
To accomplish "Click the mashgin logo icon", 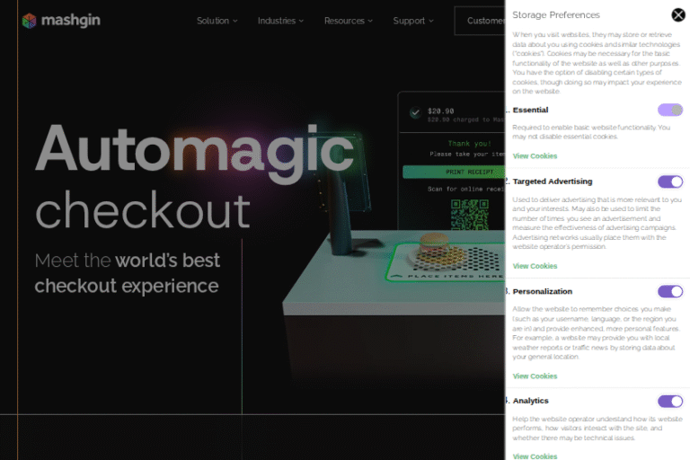I will click(30, 20).
